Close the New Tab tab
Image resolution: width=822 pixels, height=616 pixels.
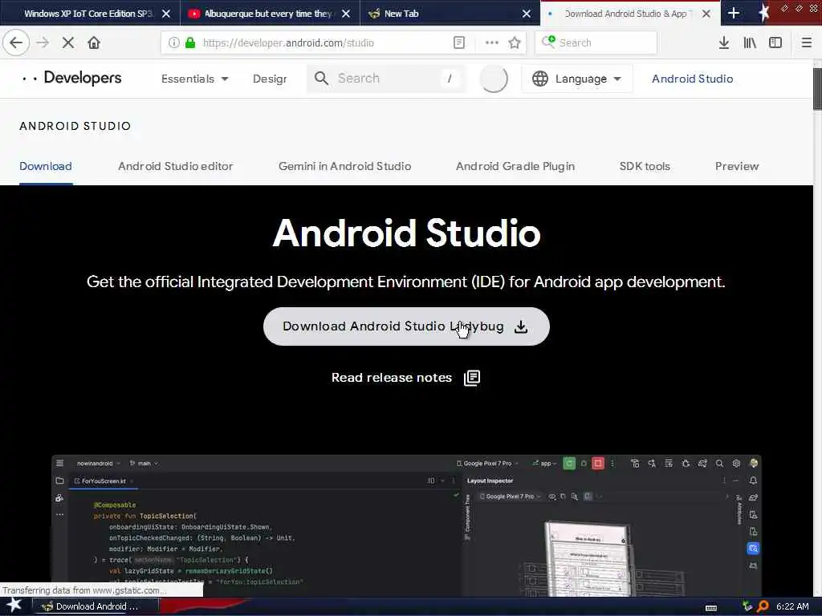coord(527,14)
